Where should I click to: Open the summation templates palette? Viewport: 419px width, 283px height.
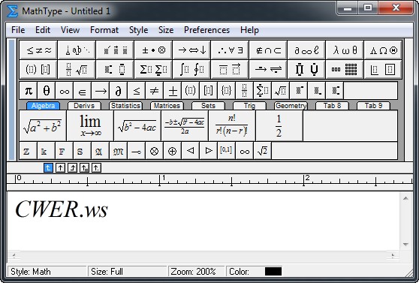tap(153, 70)
